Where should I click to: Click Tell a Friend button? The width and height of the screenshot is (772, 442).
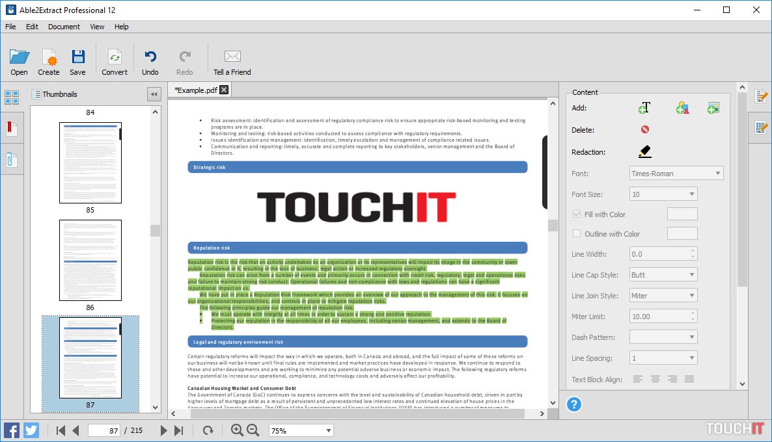click(232, 62)
